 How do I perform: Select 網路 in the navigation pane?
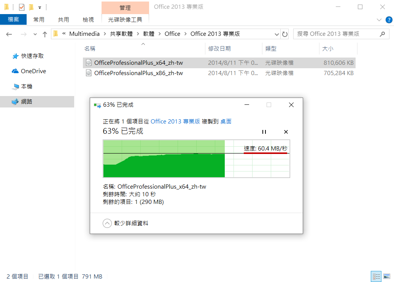tap(37, 101)
